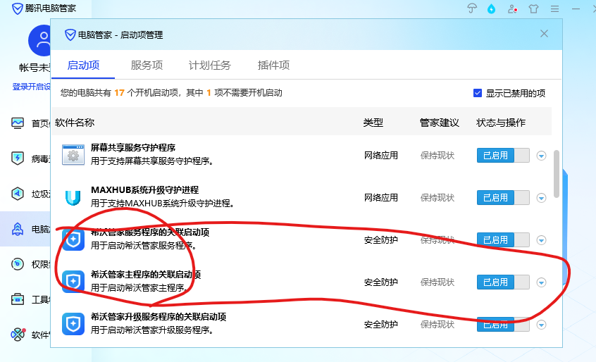Switch to the 服务项 tab
The width and height of the screenshot is (596, 362).
147,65
